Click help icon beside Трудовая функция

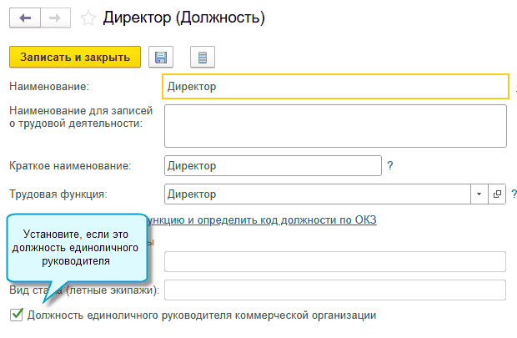point(514,194)
